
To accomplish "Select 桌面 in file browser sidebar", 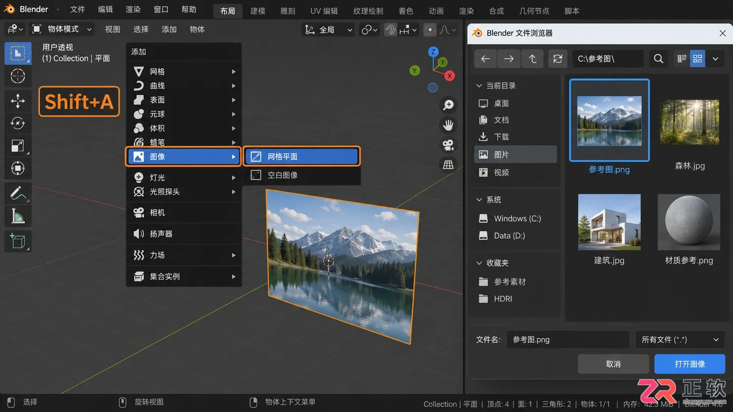I will 515,103.
